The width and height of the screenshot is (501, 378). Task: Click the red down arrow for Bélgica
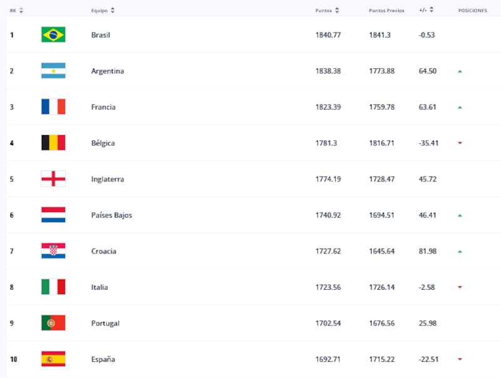(460, 143)
